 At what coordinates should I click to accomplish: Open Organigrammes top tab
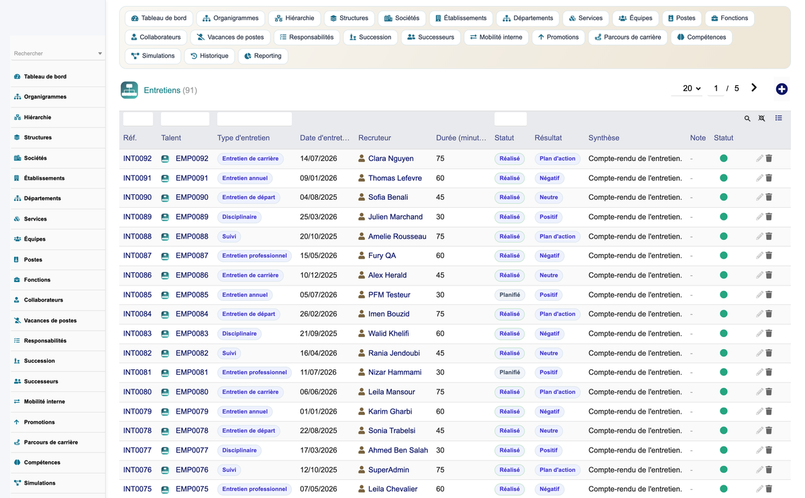tap(231, 18)
